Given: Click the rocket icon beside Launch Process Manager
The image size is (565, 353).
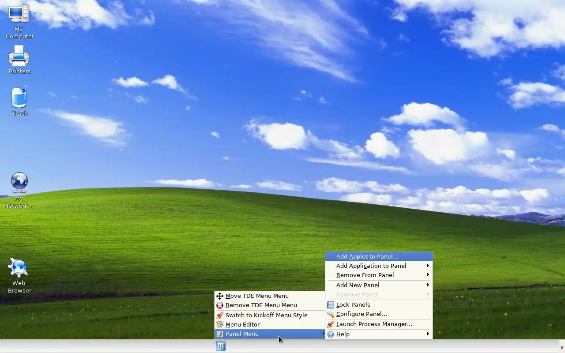Looking at the screenshot, I should (331, 324).
